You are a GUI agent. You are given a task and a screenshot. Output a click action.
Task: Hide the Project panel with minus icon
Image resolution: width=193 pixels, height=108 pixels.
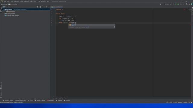(49, 7)
